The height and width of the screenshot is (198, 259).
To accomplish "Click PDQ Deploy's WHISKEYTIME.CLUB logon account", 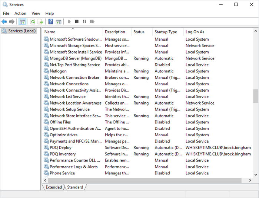I will pos(218,147).
